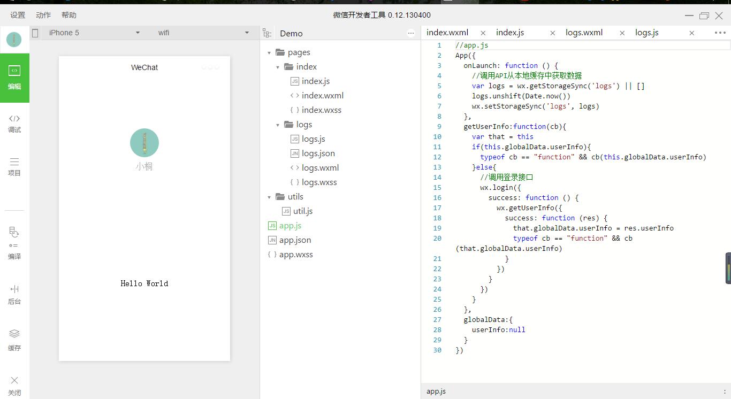Open the Demo panel more options ellipsis
This screenshot has width=731, height=399.
(411, 33)
